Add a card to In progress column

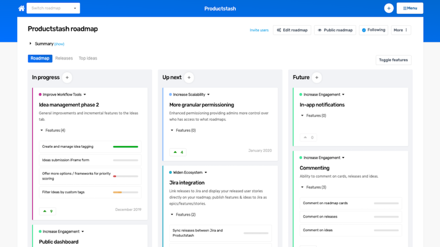click(67, 78)
